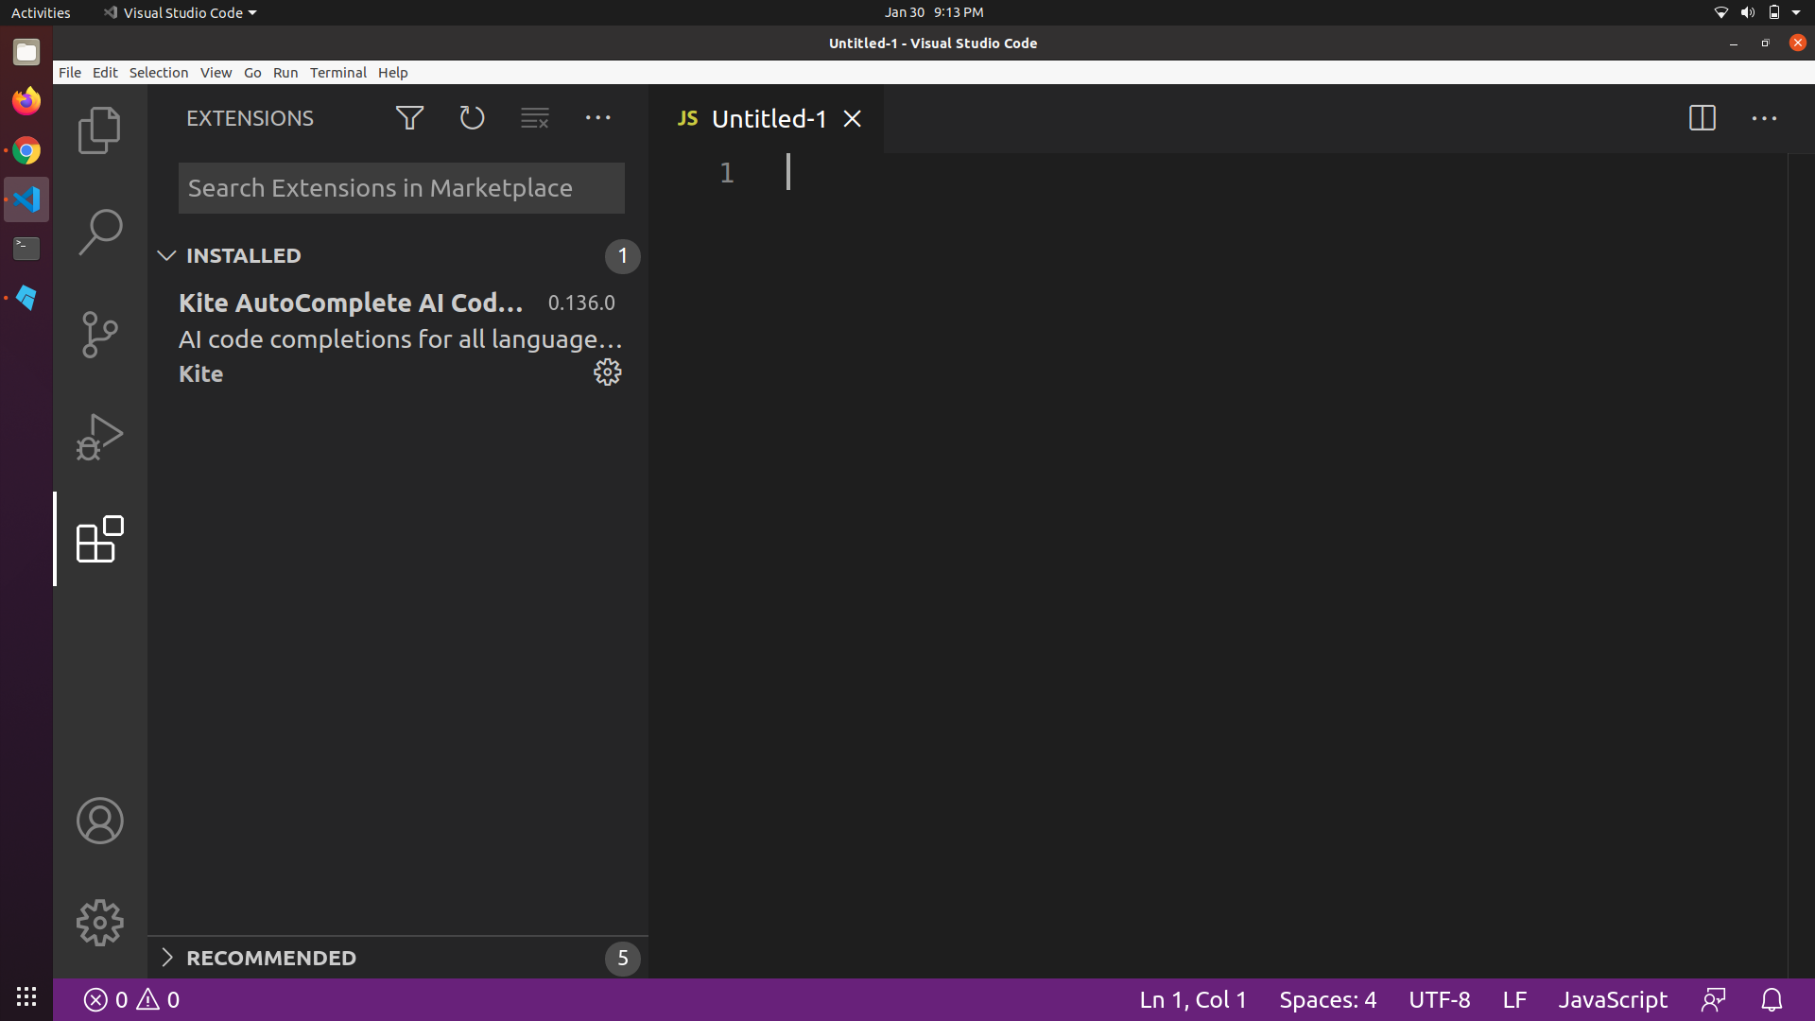Focus the Search Extensions in Marketplace field

[401, 188]
